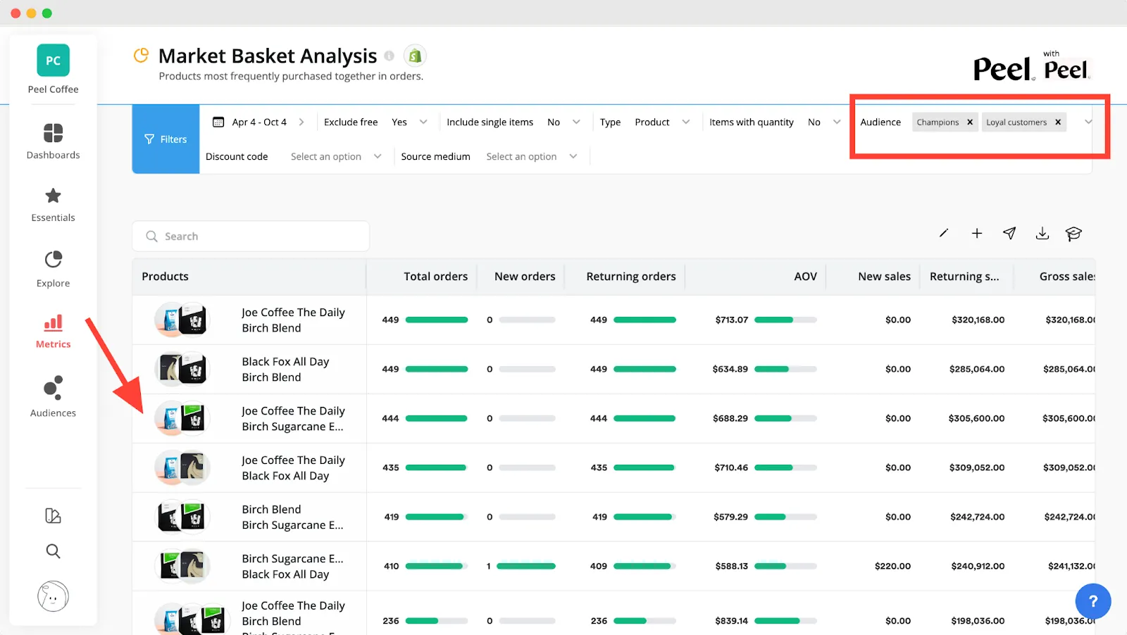Click the pencil edit icon above table

pyautogui.click(x=944, y=233)
